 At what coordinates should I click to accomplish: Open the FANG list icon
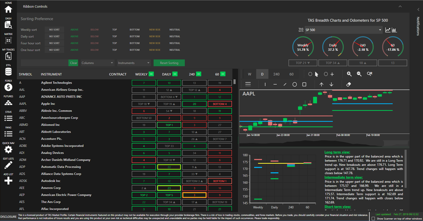tap(8, 134)
